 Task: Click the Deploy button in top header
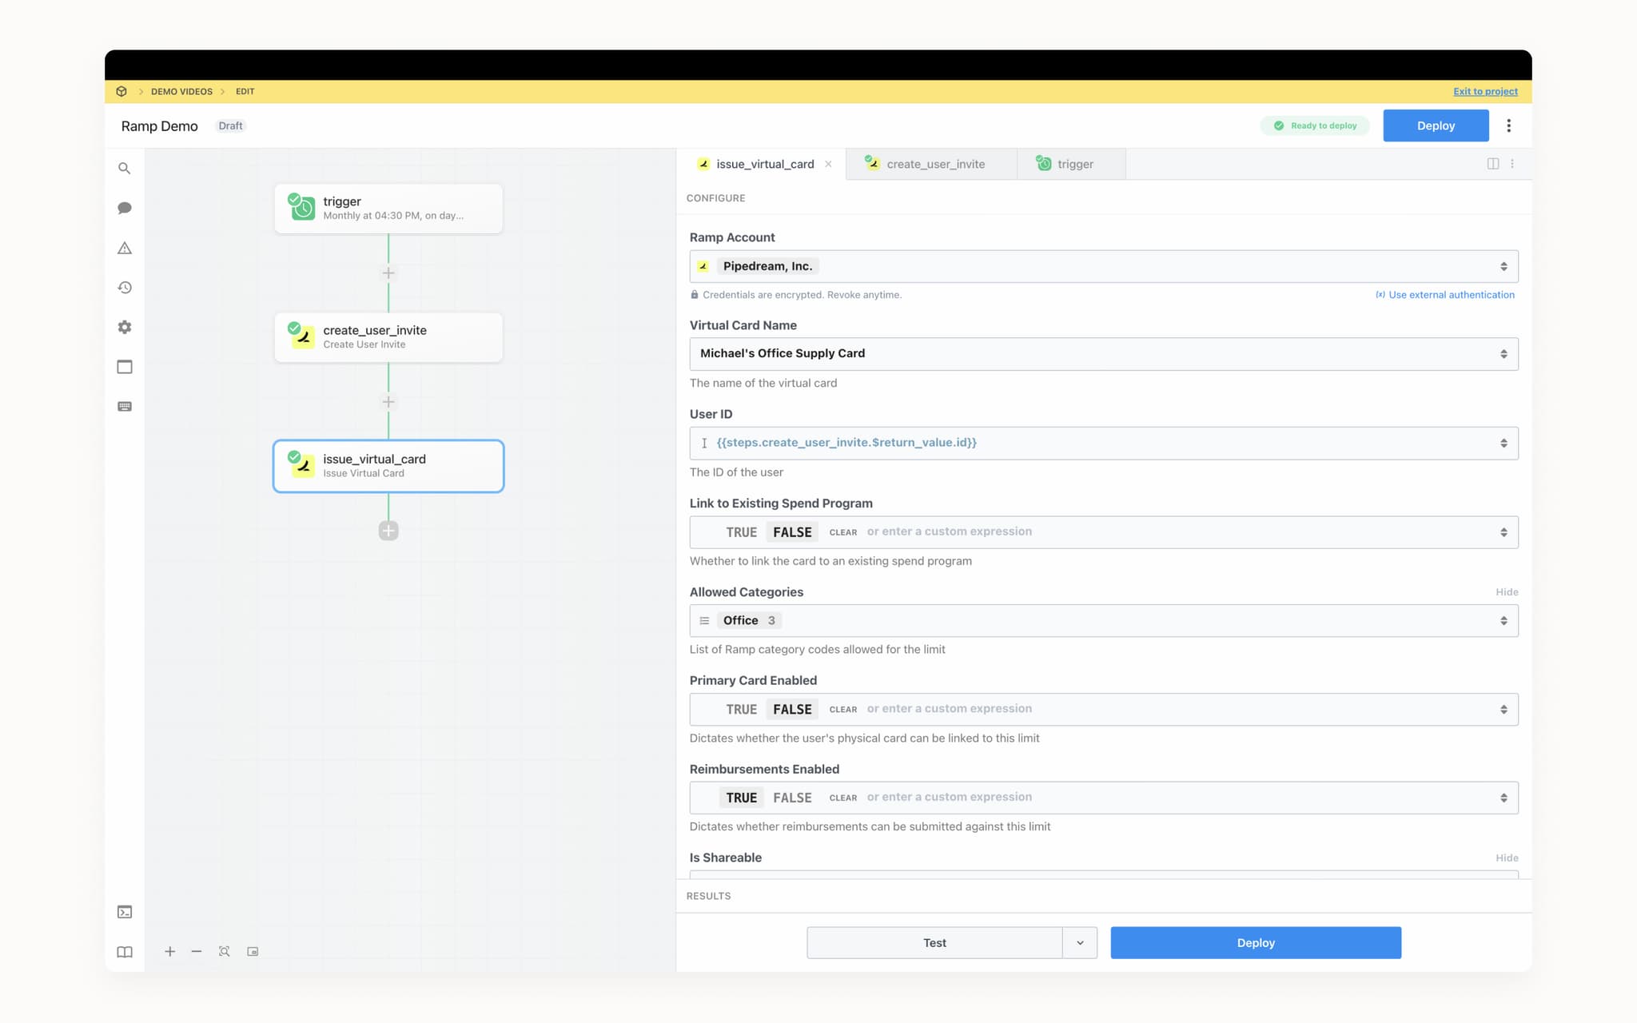coord(1436,125)
